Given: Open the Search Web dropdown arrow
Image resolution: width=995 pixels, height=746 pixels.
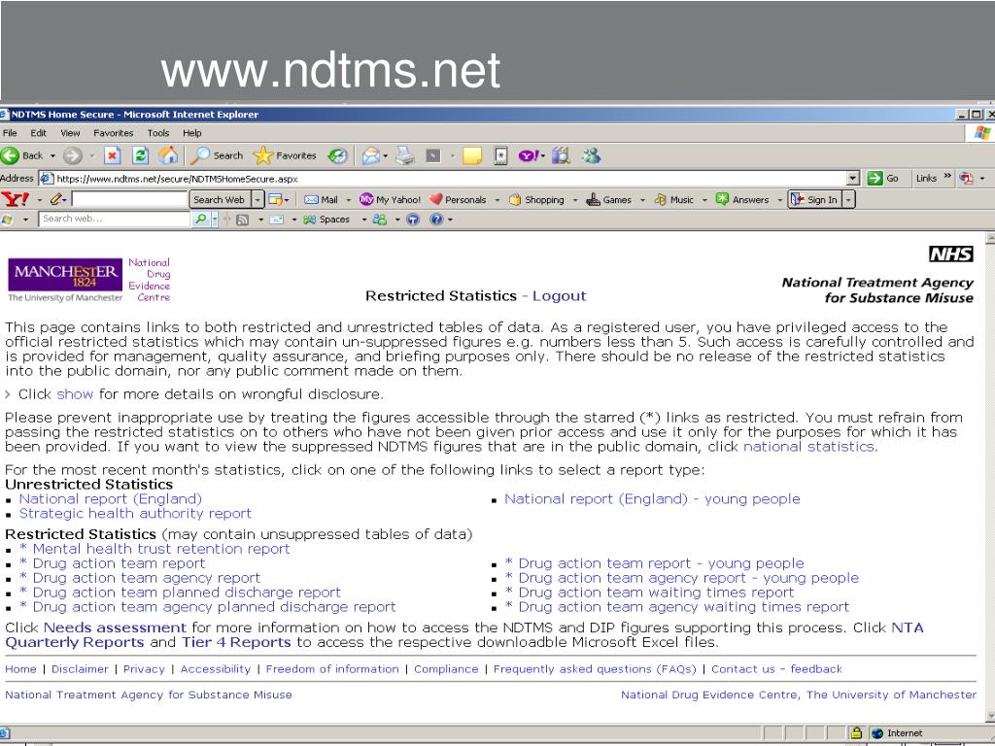Looking at the screenshot, I should (257, 200).
